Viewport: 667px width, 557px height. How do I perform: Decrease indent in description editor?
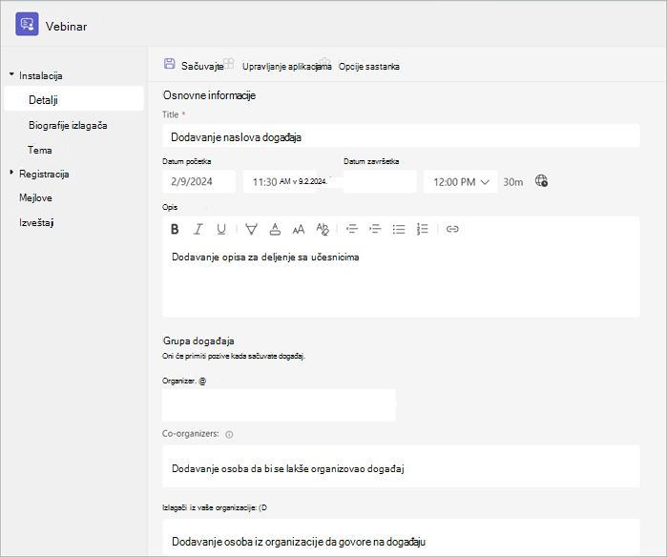[x=352, y=229]
